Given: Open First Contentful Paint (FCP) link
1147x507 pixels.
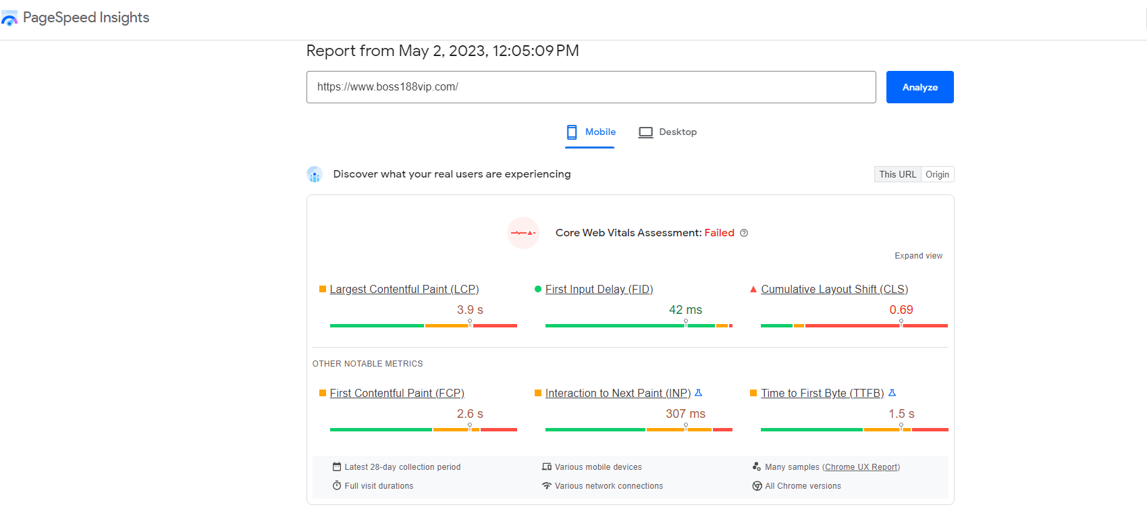Looking at the screenshot, I should tap(397, 394).
